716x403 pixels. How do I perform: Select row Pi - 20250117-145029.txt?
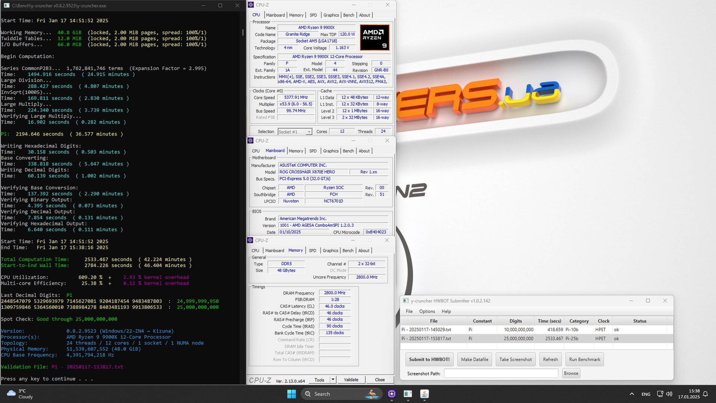click(x=536, y=329)
